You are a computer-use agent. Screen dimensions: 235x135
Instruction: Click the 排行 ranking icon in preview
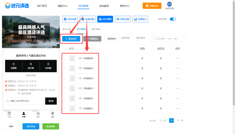(x=38, y=114)
